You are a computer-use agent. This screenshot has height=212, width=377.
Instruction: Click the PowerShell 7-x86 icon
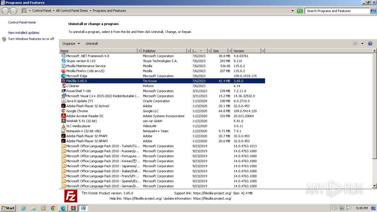(x=63, y=91)
